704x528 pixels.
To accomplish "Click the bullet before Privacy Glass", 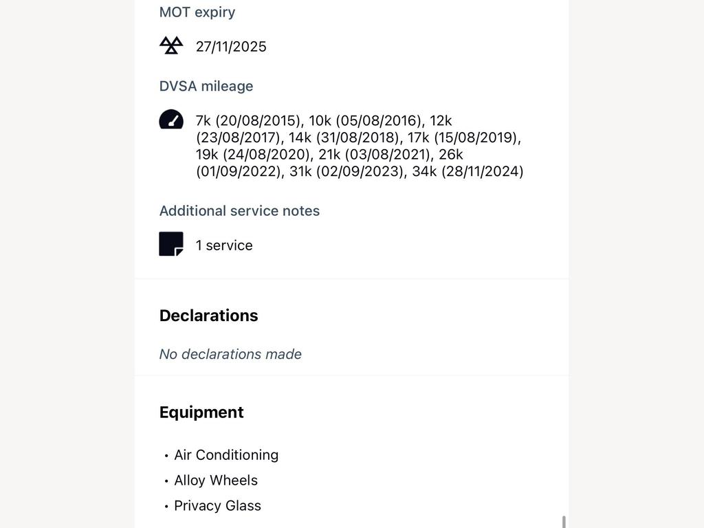I will click(x=166, y=507).
